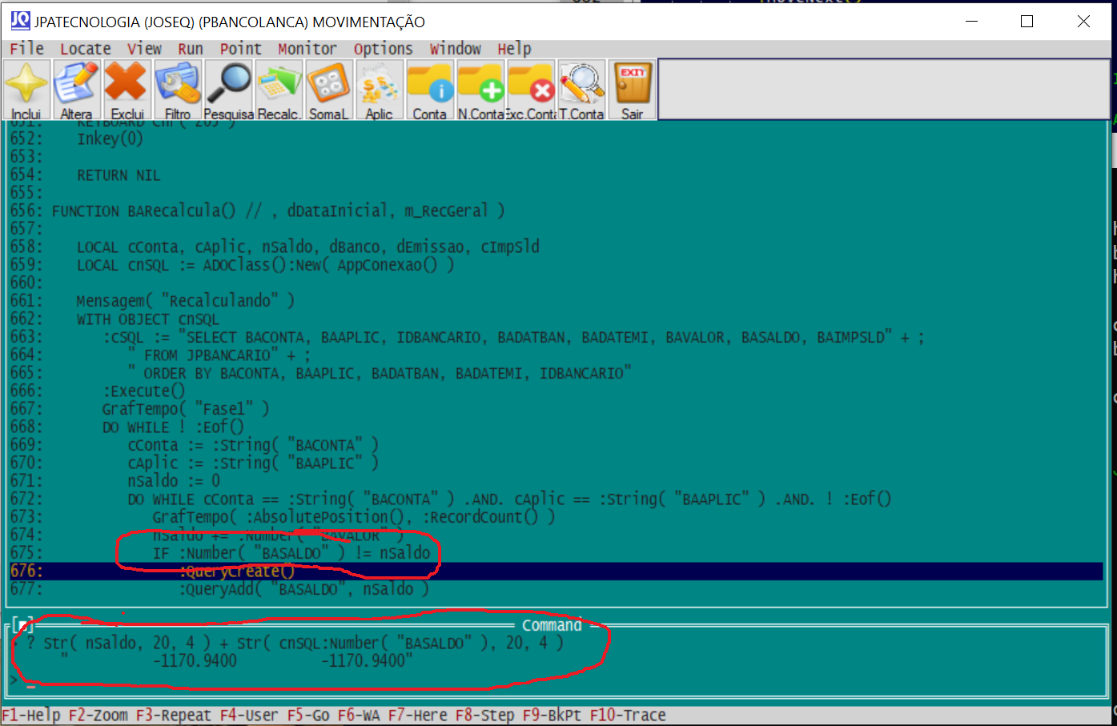This screenshot has height=726, width=1117.
Task: Click line 673 GrafTempo(:AbsolutePosition()) call
Action: point(354,517)
